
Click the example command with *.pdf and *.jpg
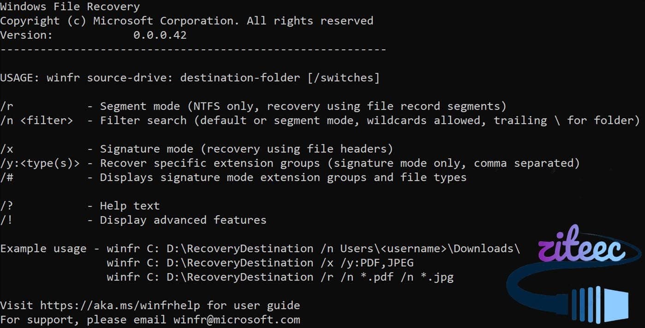tap(280, 277)
